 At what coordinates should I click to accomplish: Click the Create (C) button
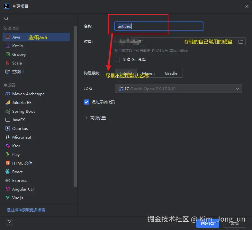pos(208,223)
